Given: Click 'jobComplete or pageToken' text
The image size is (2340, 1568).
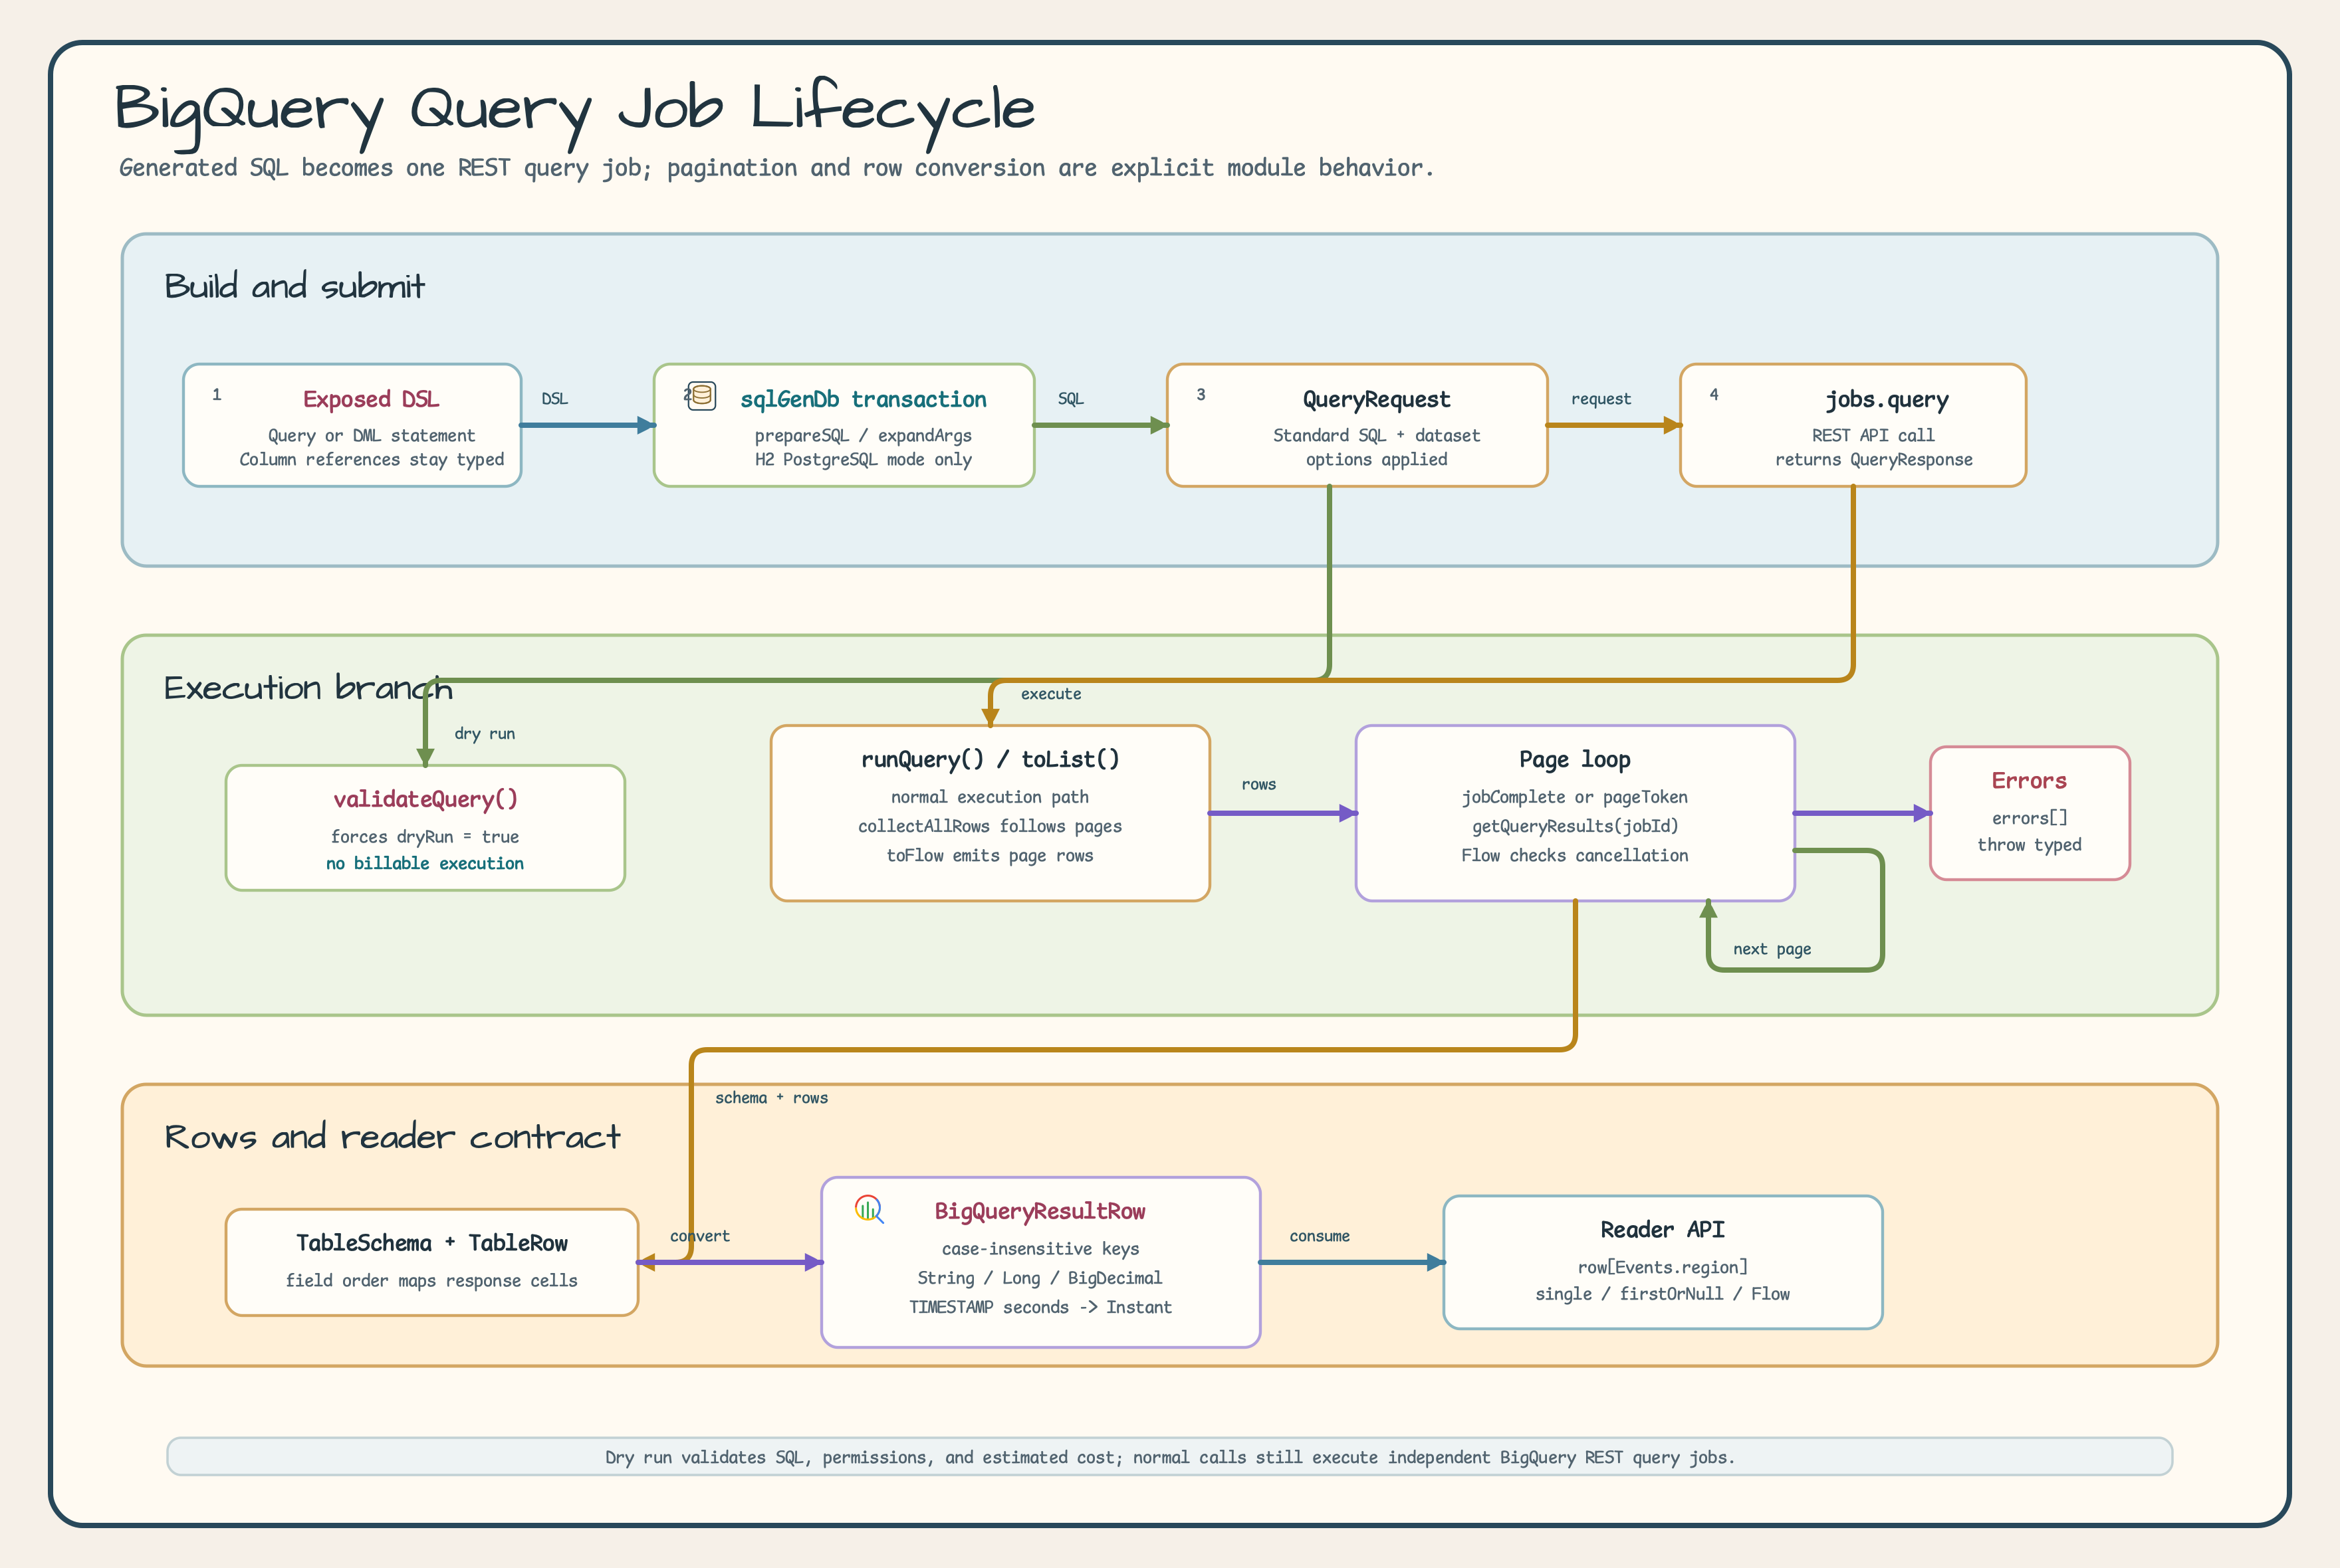Looking at the screenshot, I should click(1575, 797).
